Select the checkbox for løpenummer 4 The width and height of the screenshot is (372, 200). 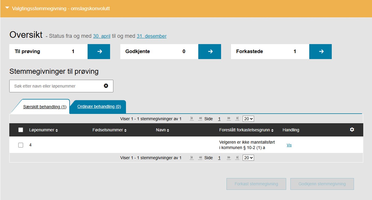pyautogui.click(x=21, y=145)
